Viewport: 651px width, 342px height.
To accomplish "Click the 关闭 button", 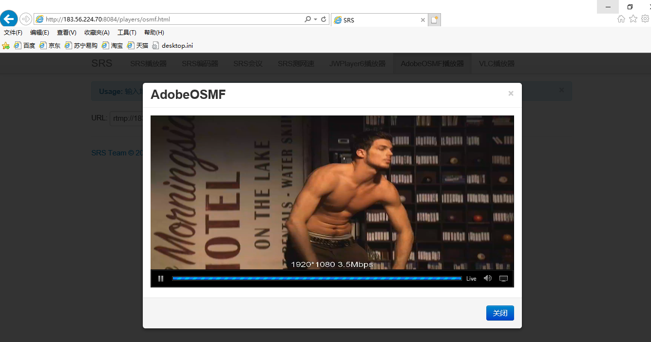I will (500, 313).
